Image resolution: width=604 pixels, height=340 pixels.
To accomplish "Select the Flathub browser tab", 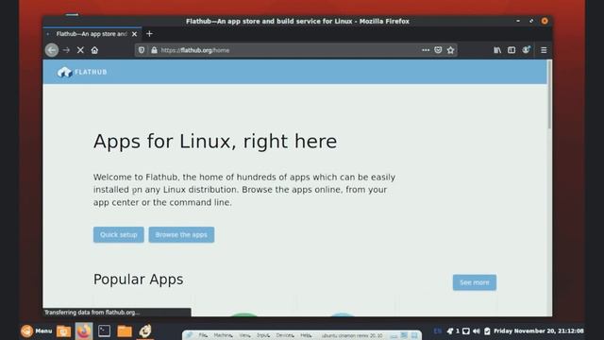I will pyautogui.click(x=92, y=34).
